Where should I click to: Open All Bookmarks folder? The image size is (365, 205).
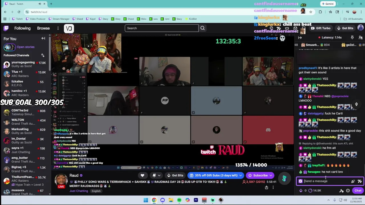coord(353,19)
